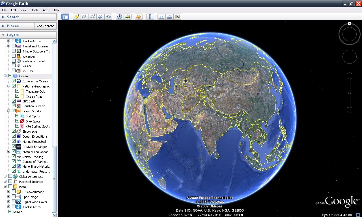Start recording a tour
The width and height of the screenshot is (362, 217).
[108, 17]
